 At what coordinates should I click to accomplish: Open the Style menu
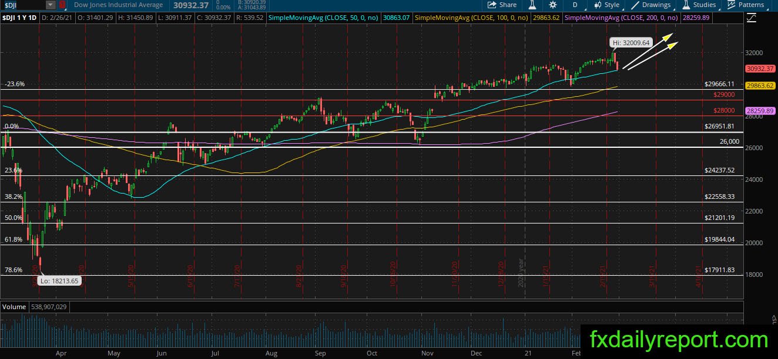pyautogui.click(x=607, y=5)
